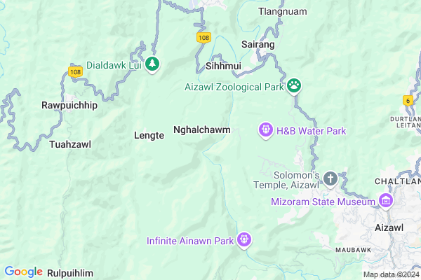Click the route 108 shield near Rawpuichhip
421x280 pixels.
click(x=75, y=72)
